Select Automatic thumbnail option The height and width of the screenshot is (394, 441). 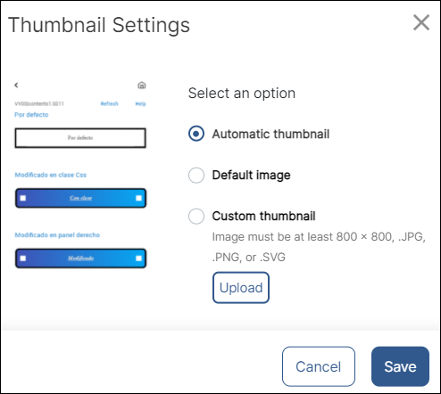coord(196,134)
